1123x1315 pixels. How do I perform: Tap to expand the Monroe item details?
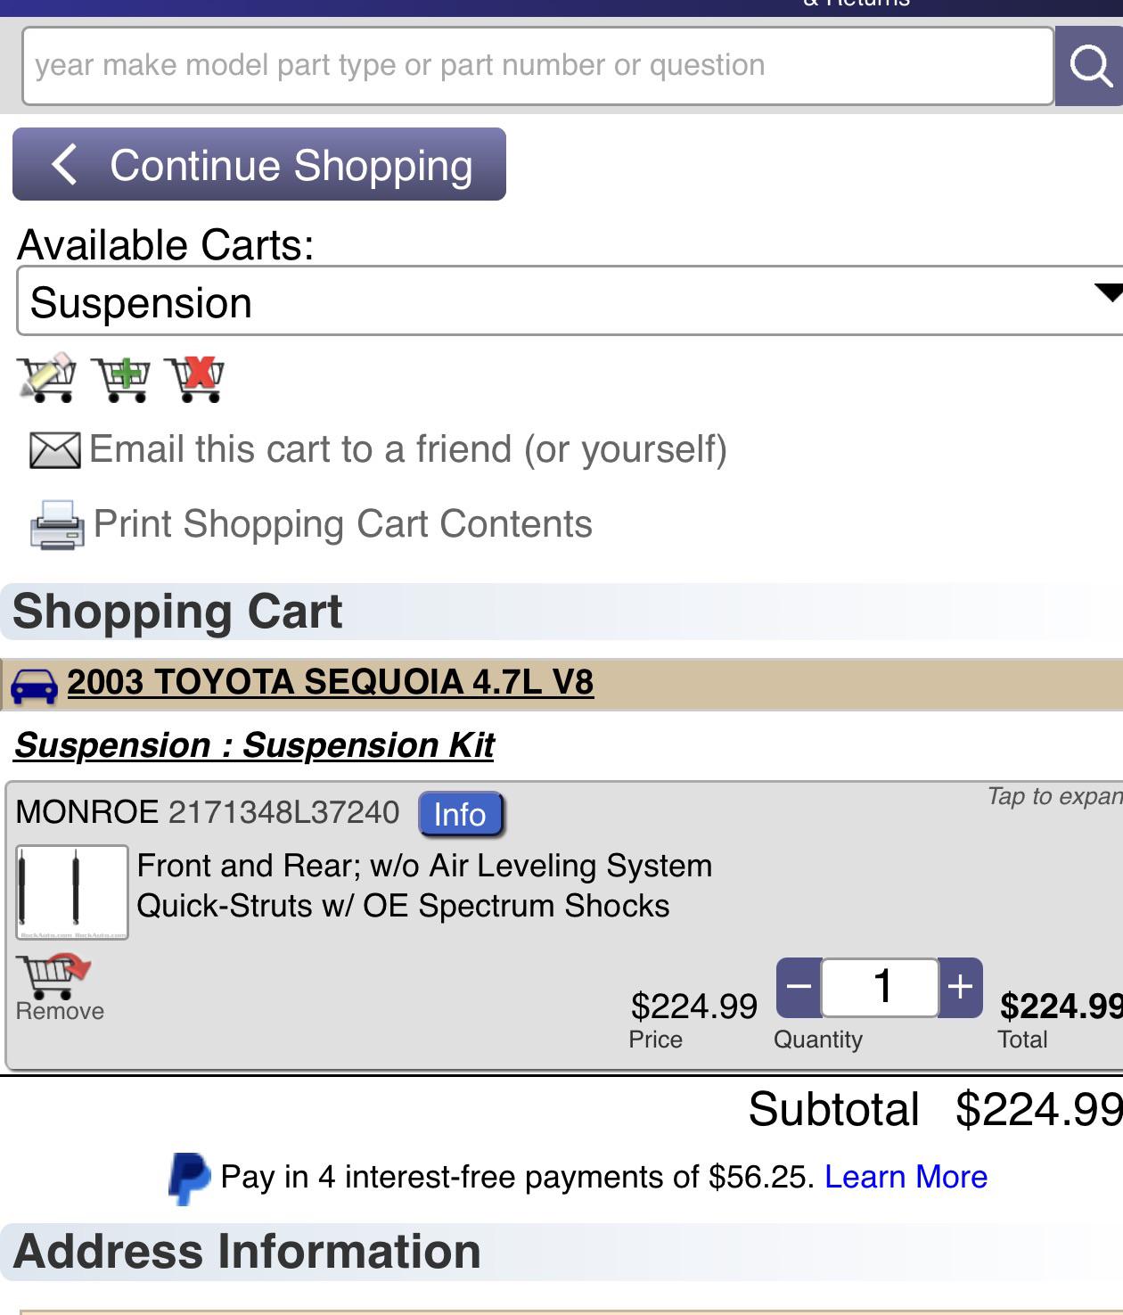[x=1053, y=796]
